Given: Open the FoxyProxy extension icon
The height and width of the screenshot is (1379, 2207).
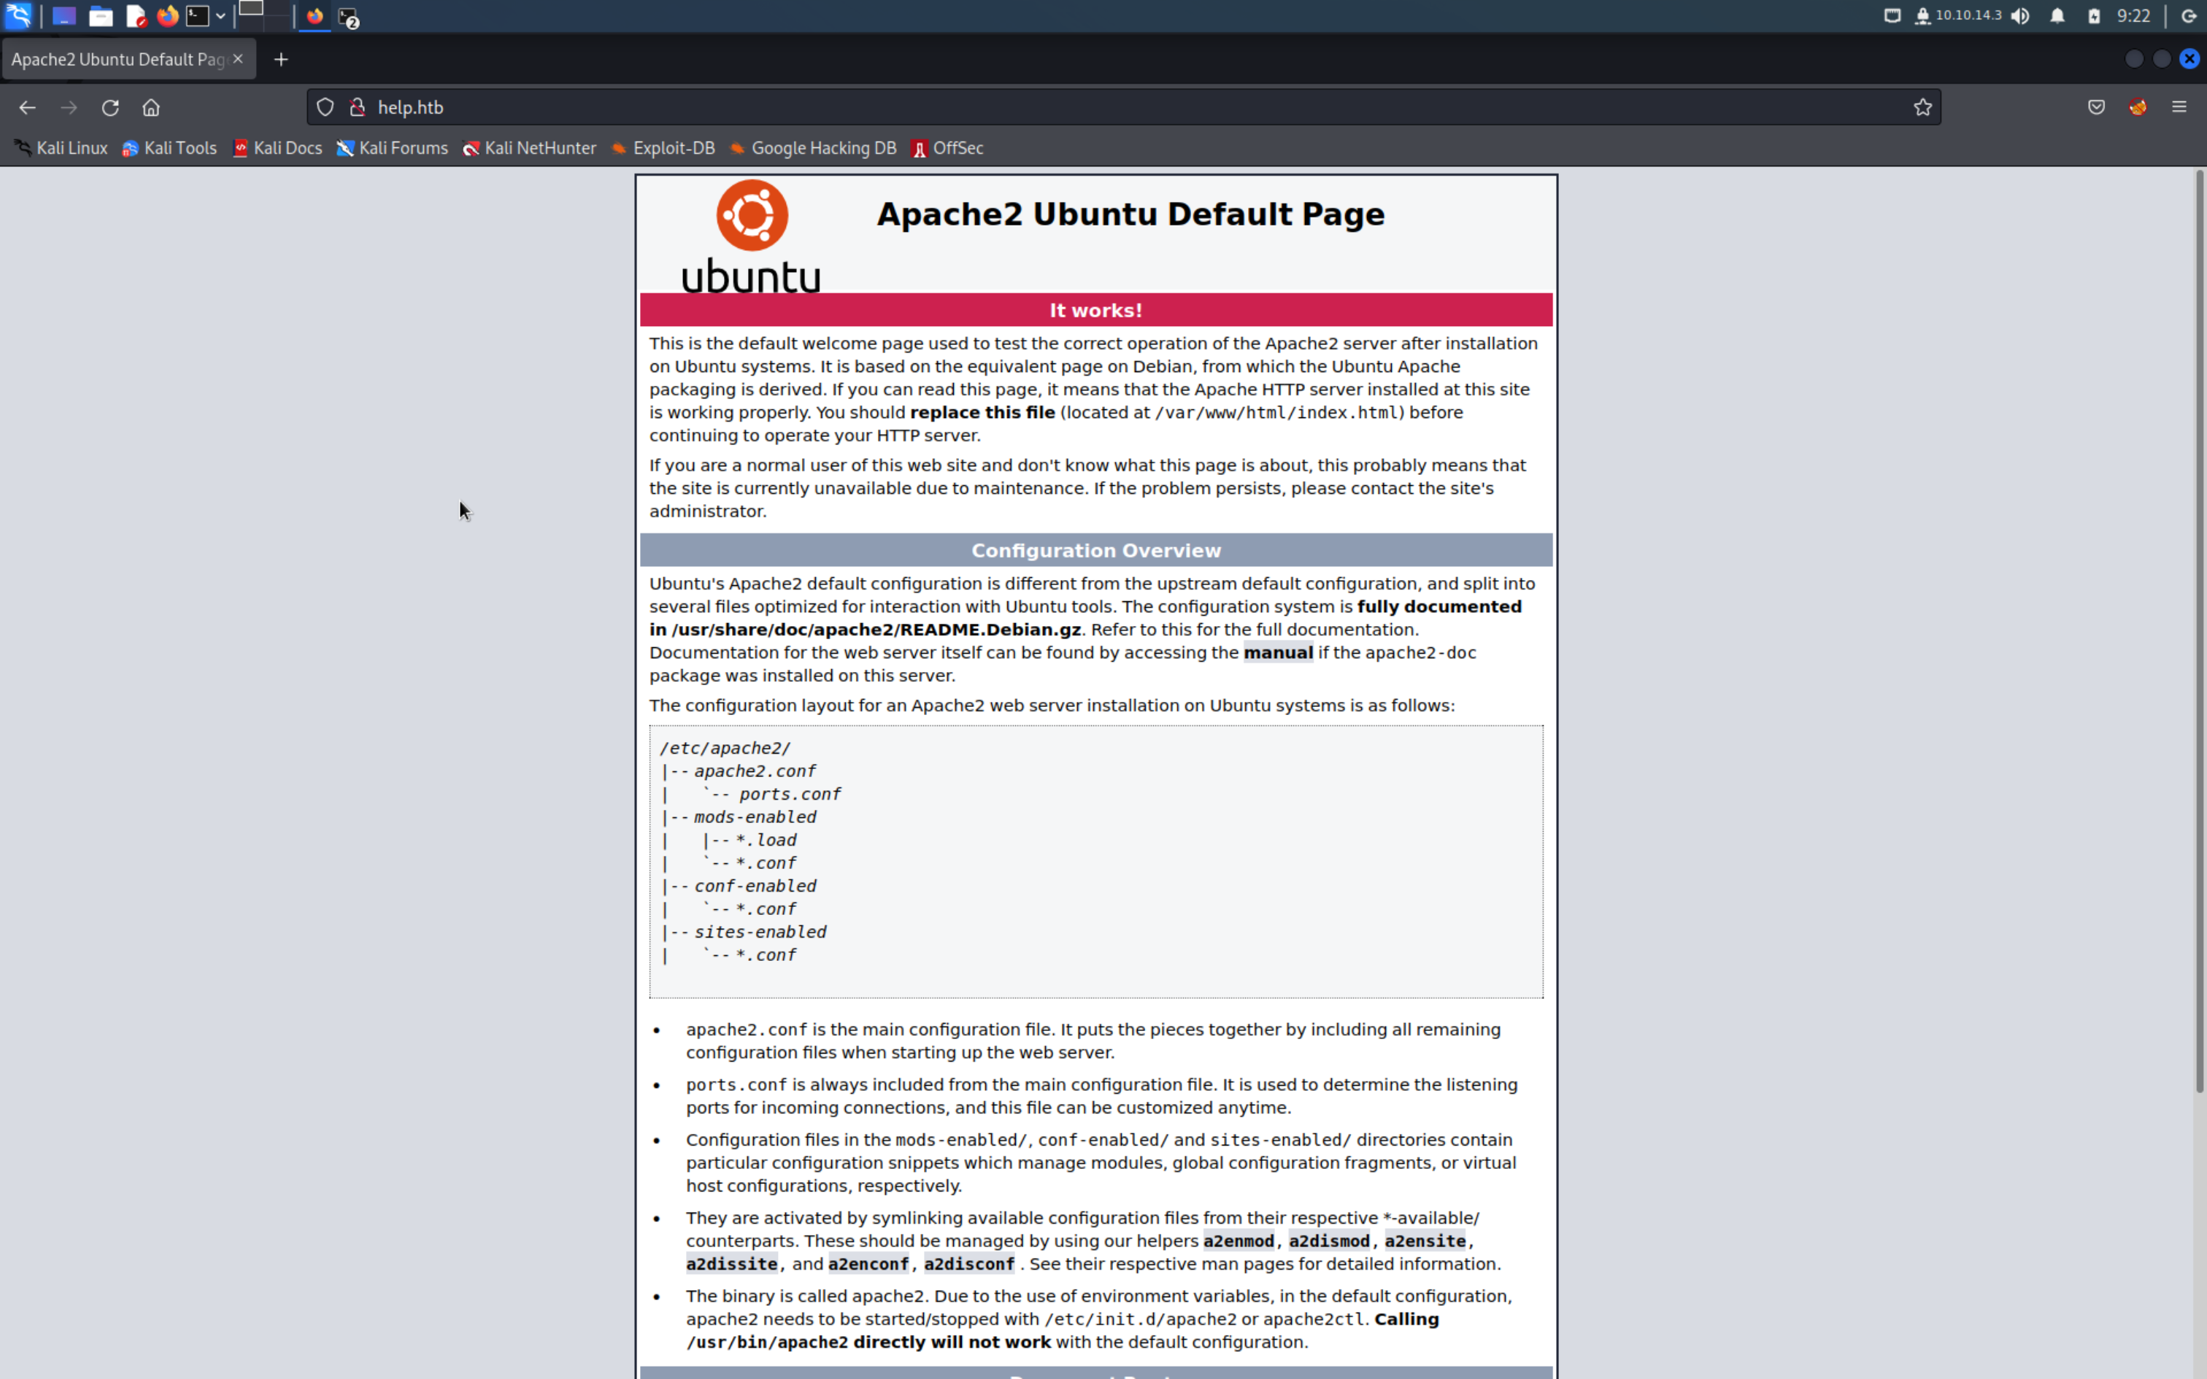Looking at the screenshot, I should pyautogui.click(x=2138, y=108).
